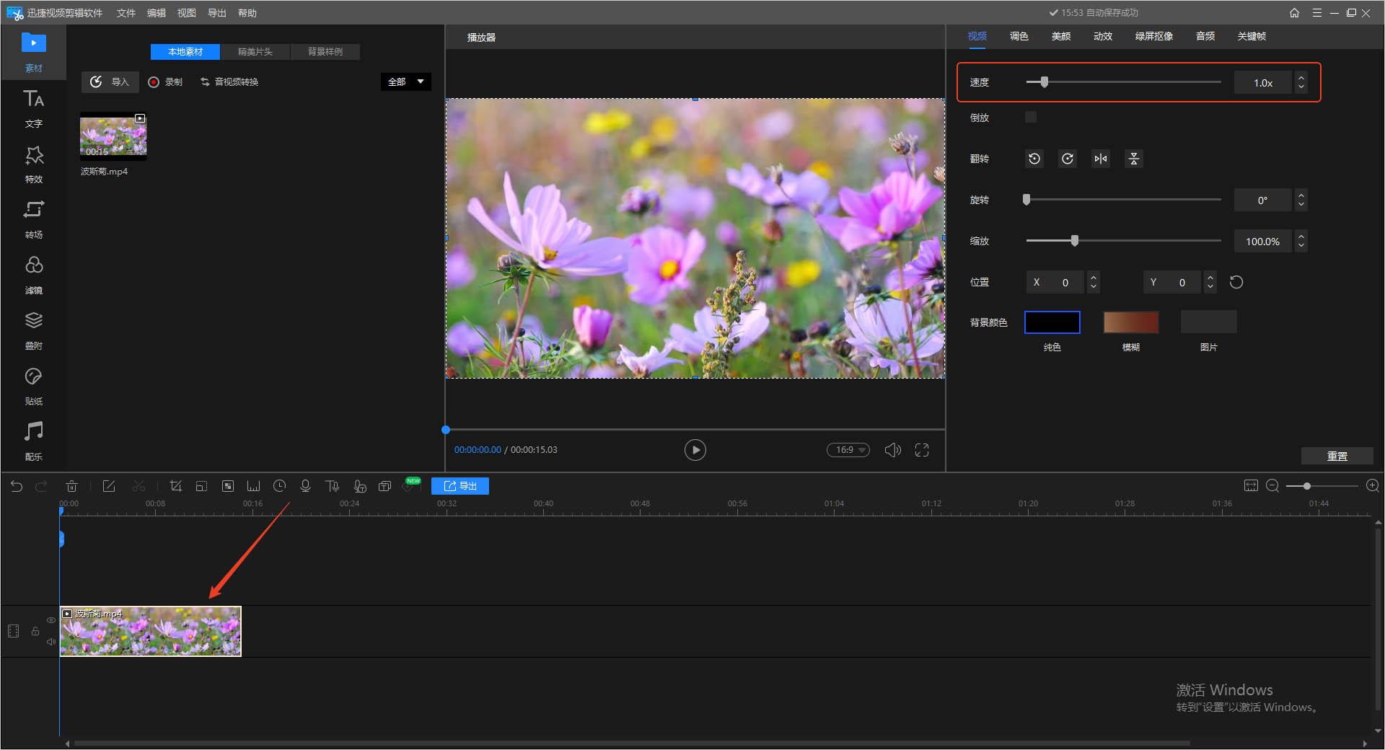
Task: Enter fullscreen preview mode
Action: click(x=922, y=450)
